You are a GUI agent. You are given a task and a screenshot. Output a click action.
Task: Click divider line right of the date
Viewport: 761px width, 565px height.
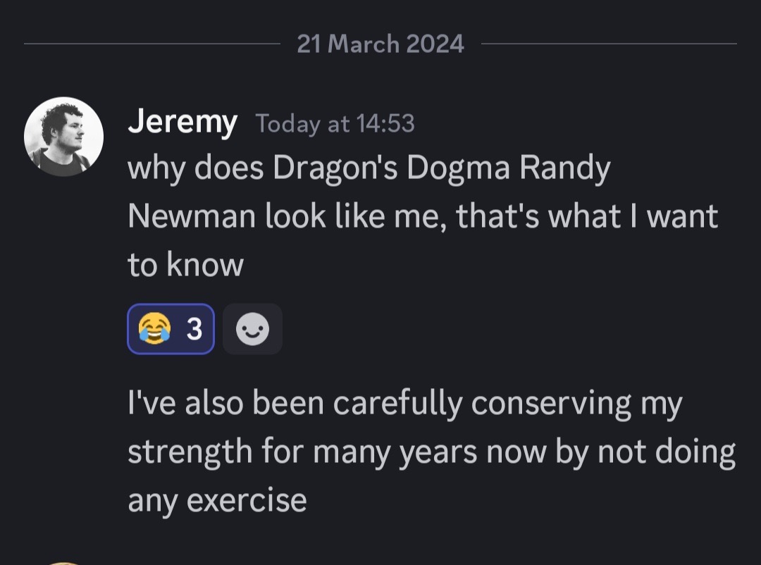(x=609, y=44)
